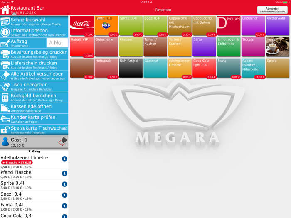
Task: Add Fanta 0,4l tile to order
Action: click(x=106, y=26)
